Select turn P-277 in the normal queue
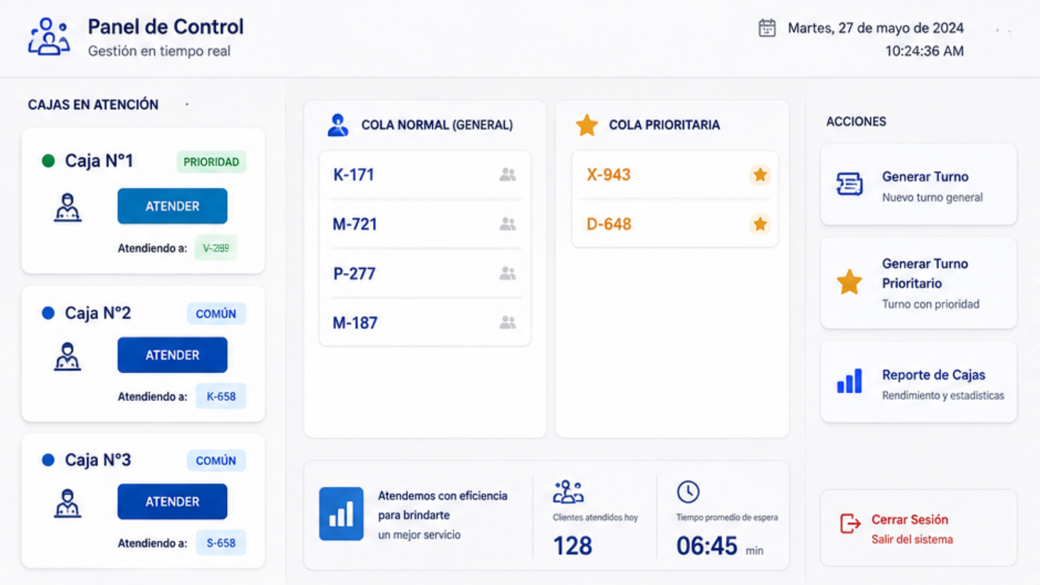Image resolution: width=1040 pixels, height=585 pixels. [425, 273]
